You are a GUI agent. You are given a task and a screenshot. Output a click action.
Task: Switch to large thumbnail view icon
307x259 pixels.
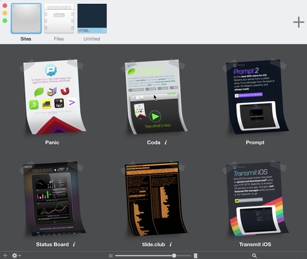click(196, 256)
